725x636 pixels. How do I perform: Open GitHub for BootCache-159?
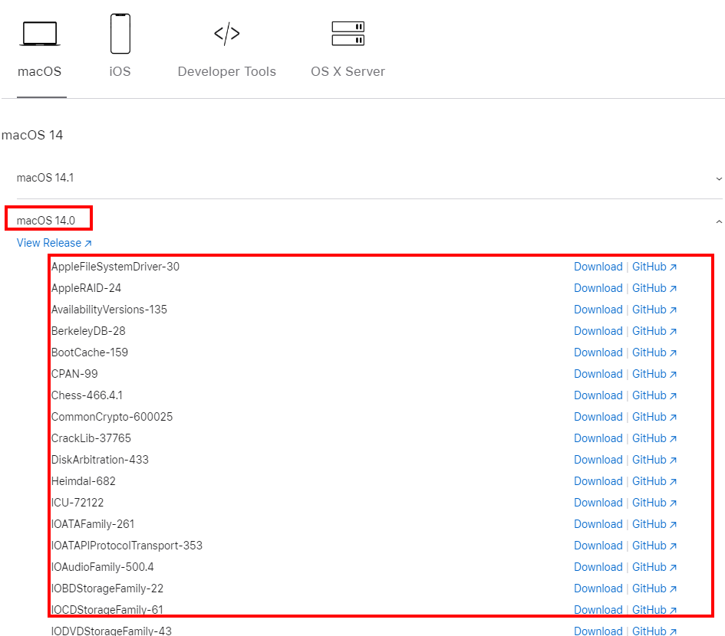(654, 353)
